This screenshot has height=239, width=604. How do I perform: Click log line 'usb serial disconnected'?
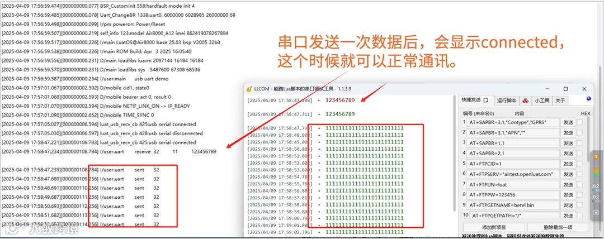[x=102, y=133]
